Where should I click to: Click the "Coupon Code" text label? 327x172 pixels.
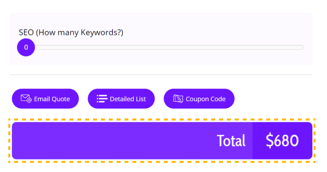click(x=205, y=99)
